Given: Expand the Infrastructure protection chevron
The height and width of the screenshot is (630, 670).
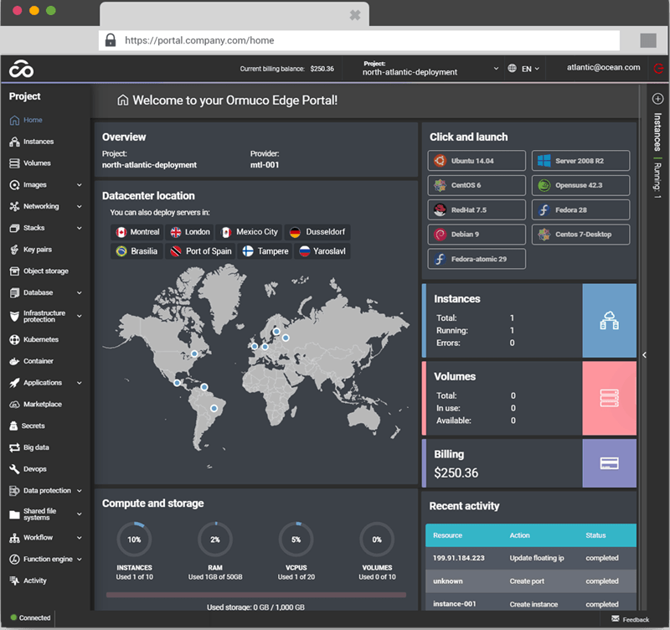Looking at the screenshot, I should pyautogui.click(x=79, y=317).
